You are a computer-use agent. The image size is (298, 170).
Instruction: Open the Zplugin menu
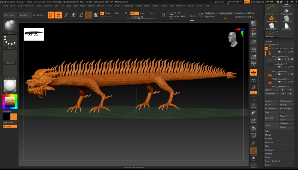pyautogui.click(x=191, y=6)
